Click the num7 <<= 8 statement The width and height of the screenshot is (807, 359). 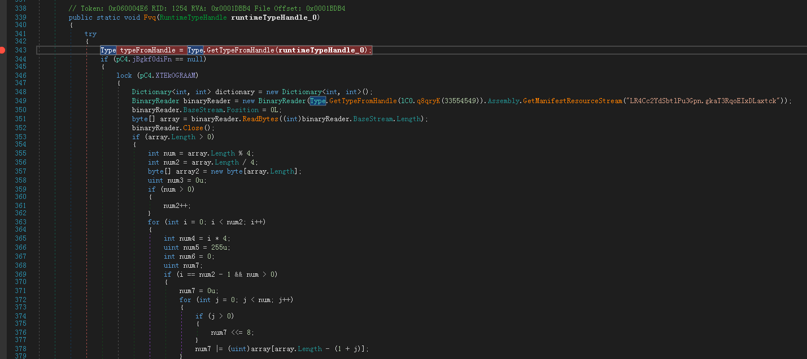coord(233,333)
